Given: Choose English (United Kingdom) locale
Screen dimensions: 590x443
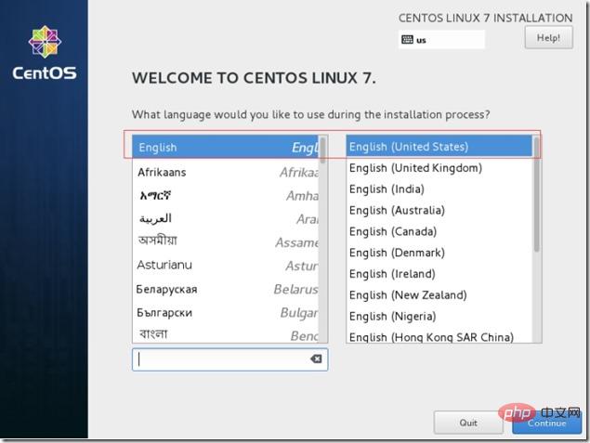Looking at the screenshot, I should pyautogui.click(x=439, y=168).
